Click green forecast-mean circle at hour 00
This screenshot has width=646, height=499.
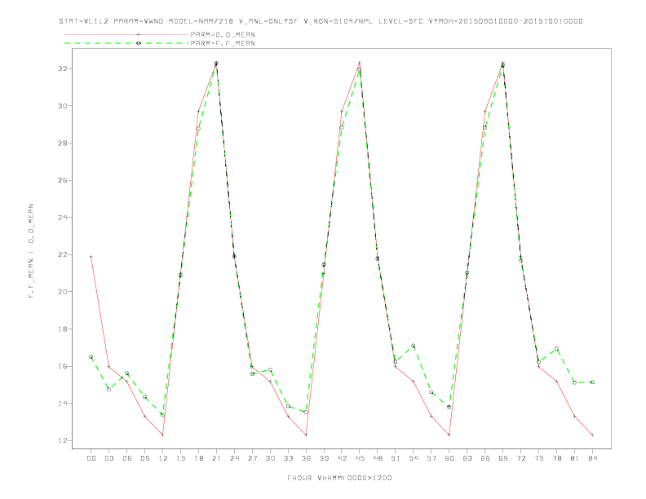coord(91,357)
